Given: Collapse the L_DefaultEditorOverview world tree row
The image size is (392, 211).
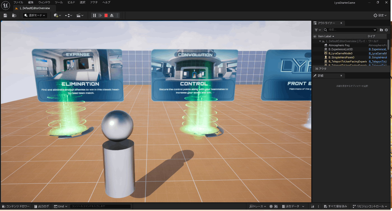Looking at the screenshot, I should [x=320, y=41].
